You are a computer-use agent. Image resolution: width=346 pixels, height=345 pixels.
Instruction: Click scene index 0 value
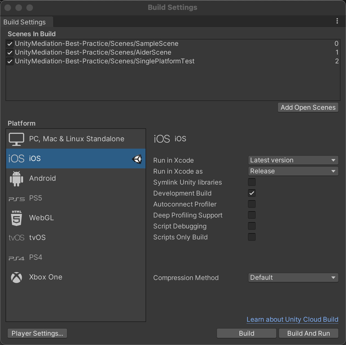click(336, 44)
